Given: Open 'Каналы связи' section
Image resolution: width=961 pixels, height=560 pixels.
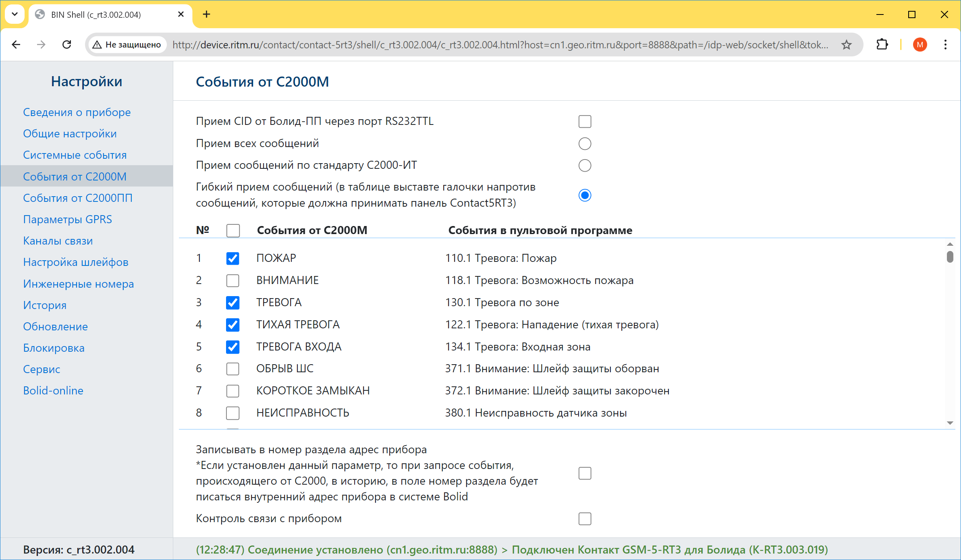Looking at the screenshot, I should tap(58, 241).
